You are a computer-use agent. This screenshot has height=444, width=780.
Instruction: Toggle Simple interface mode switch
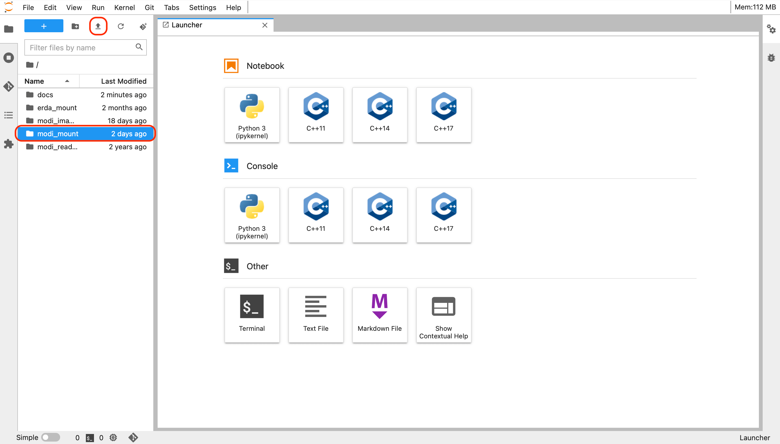[51, 437]
